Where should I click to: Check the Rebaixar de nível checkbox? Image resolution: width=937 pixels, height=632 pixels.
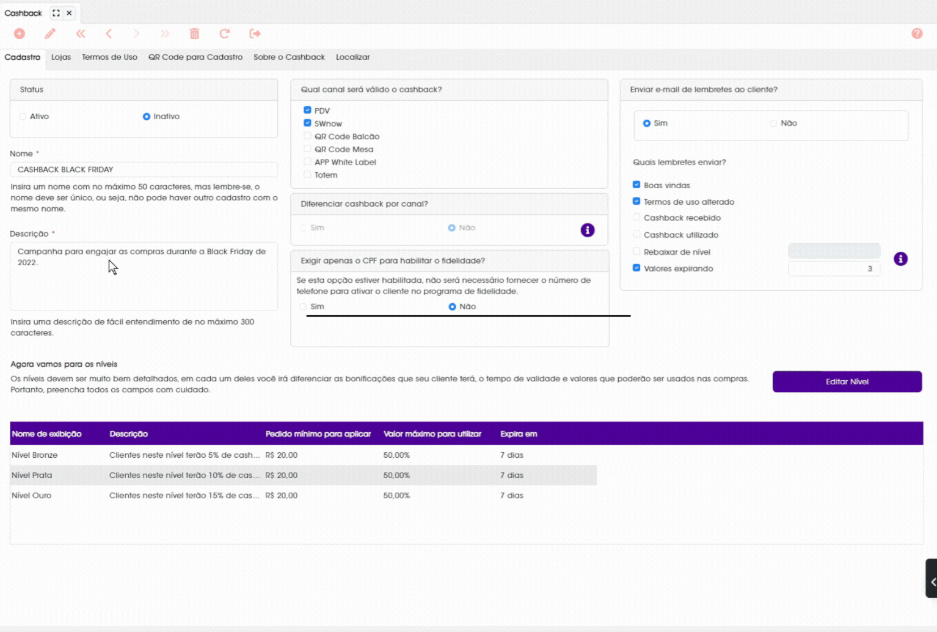[x=636, y=251]
